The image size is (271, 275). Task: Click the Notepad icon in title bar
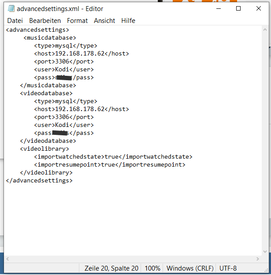tap(11, 9)
